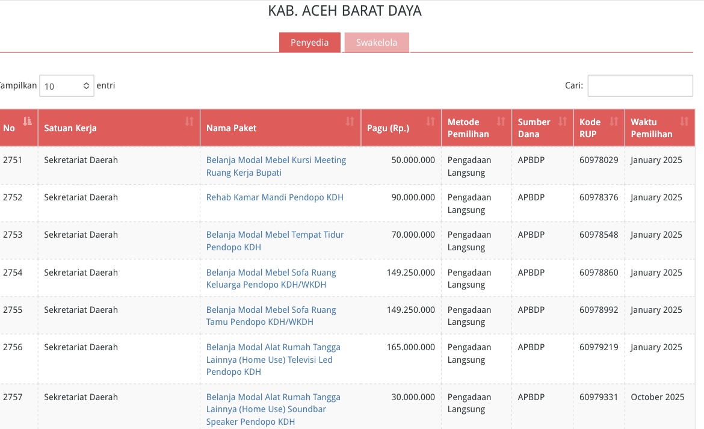The image size is (704, 429).
Task: Open Rehab Kamar Mandi Pendopo KDH link
Action: coord(274,197)
